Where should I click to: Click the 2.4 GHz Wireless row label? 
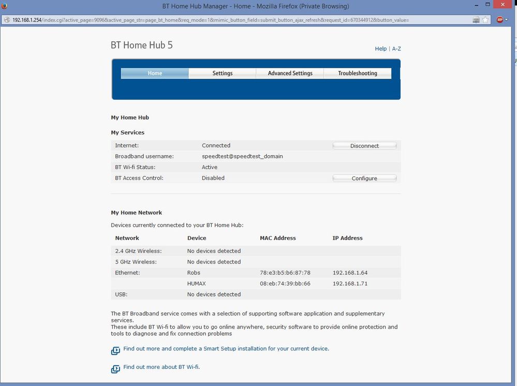tap(138, 251)
